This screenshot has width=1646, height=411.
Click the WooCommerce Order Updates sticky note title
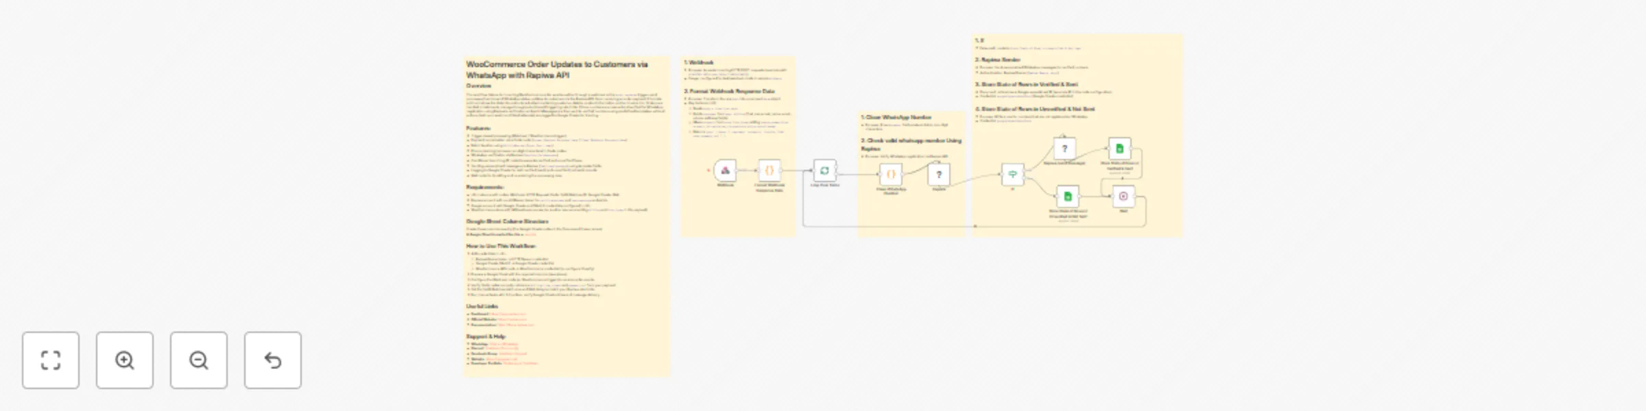pyautogui.click(x=557, y=69)
